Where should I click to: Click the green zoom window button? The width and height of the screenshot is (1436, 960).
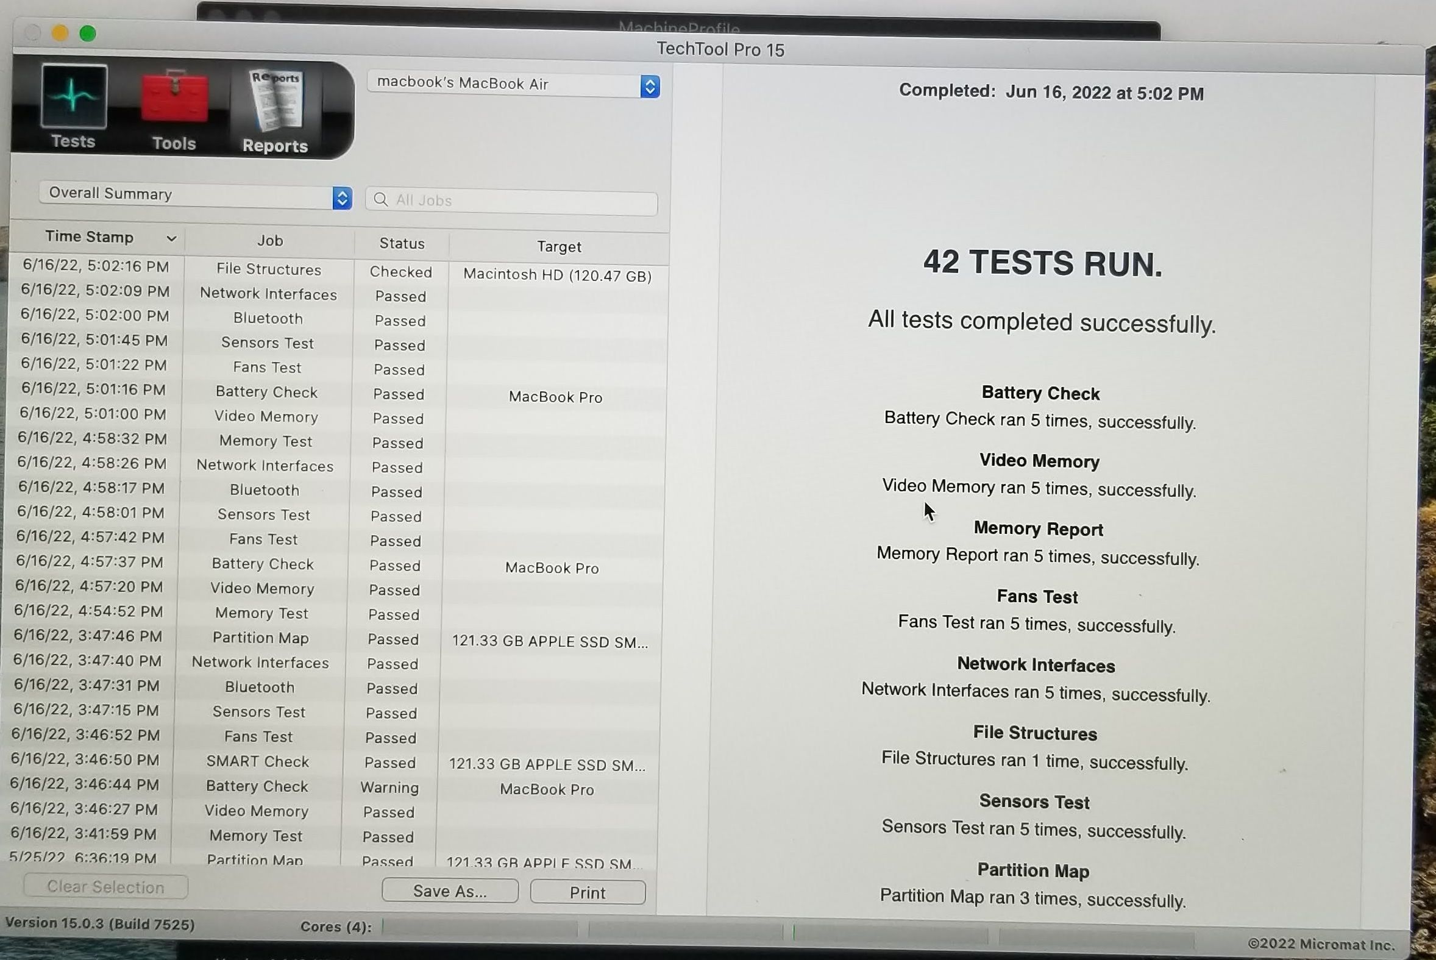[88, 34]
